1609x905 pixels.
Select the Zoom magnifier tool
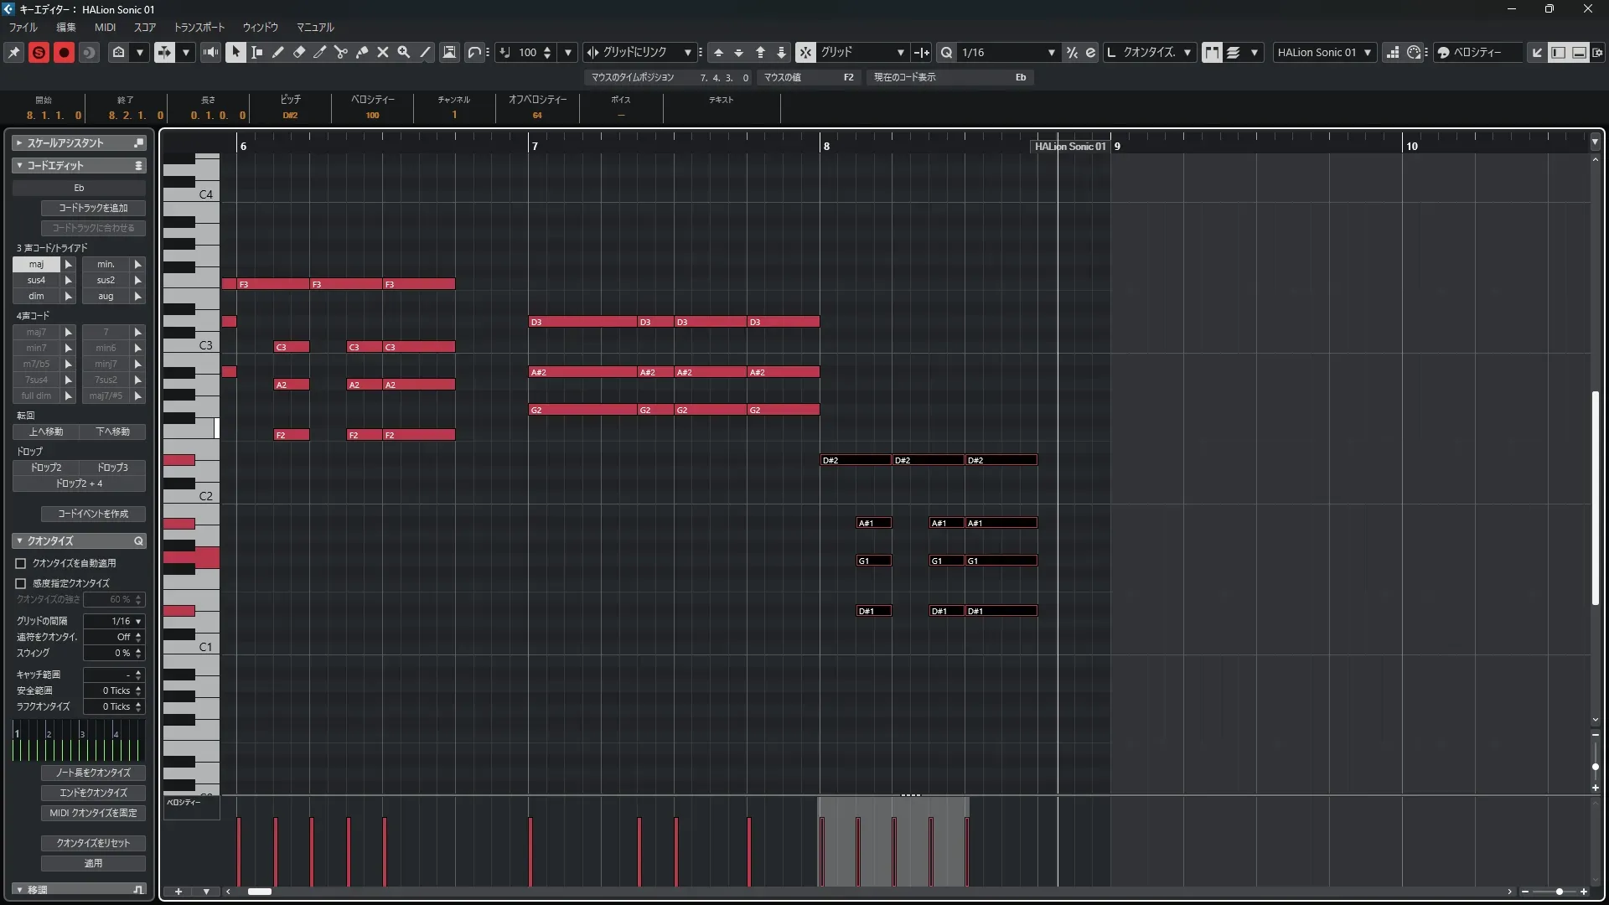click(404, 52)
